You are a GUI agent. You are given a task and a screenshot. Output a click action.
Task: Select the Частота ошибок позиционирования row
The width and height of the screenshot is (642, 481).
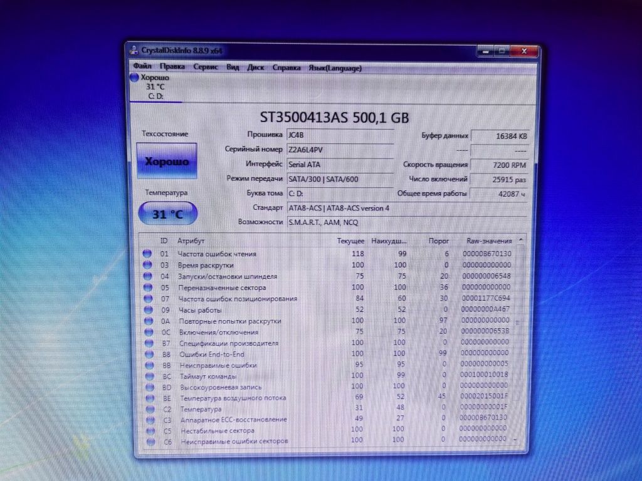tap(327, 299)
